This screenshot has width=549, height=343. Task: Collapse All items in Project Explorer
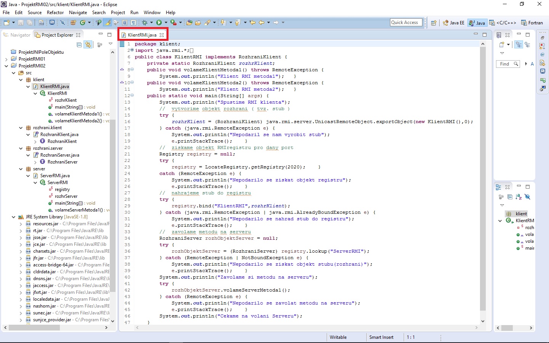(x=79, y=45)
